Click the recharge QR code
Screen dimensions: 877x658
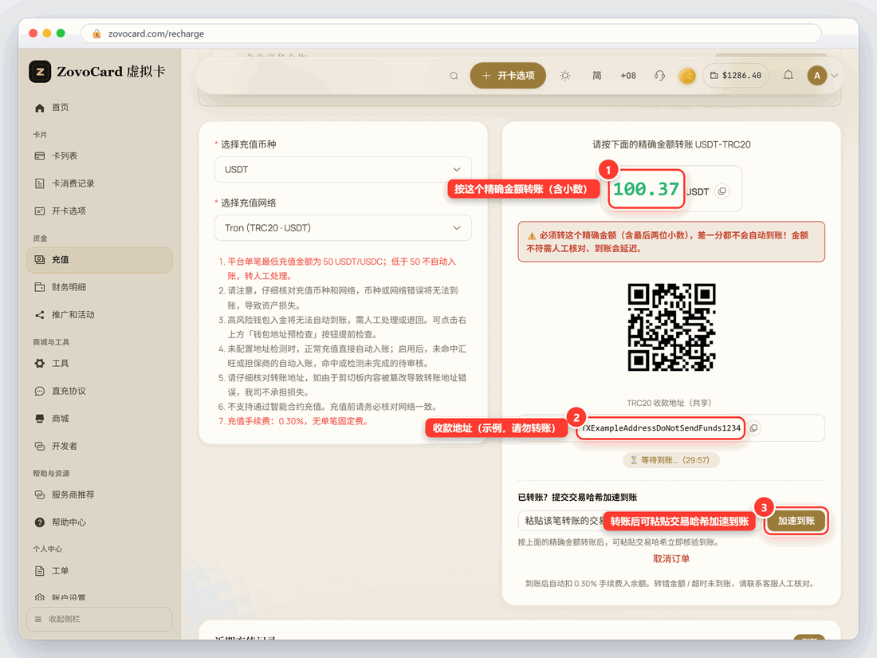point(671,327)
